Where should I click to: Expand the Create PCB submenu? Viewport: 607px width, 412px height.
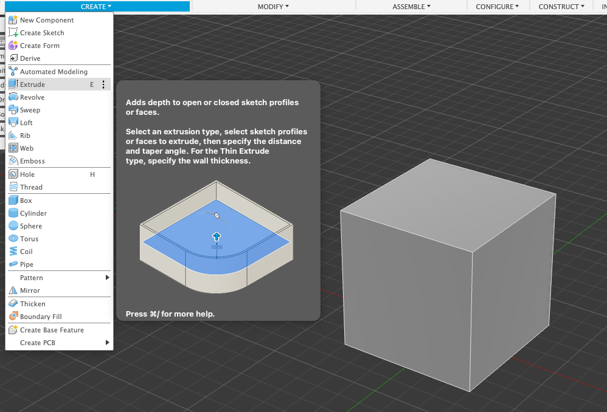[59, 343]
